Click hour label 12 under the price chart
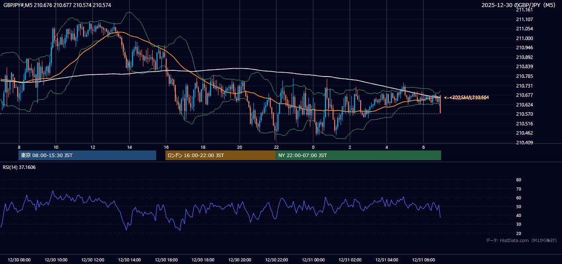Screen dimensions: 562x264 pos(92,147)
